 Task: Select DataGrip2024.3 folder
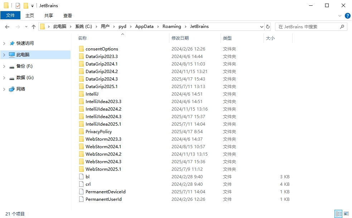101,79
